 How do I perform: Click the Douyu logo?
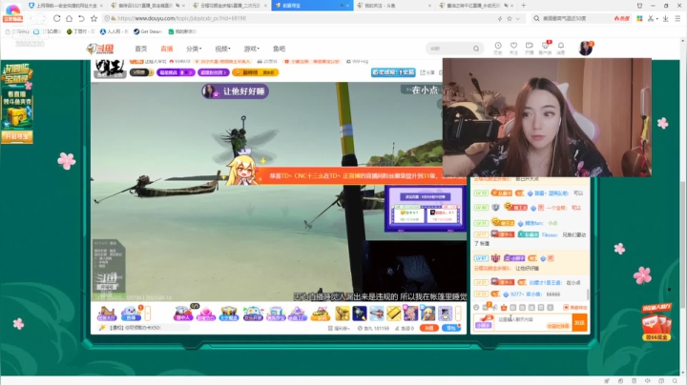pyautogui.click(x=100, y=49)
